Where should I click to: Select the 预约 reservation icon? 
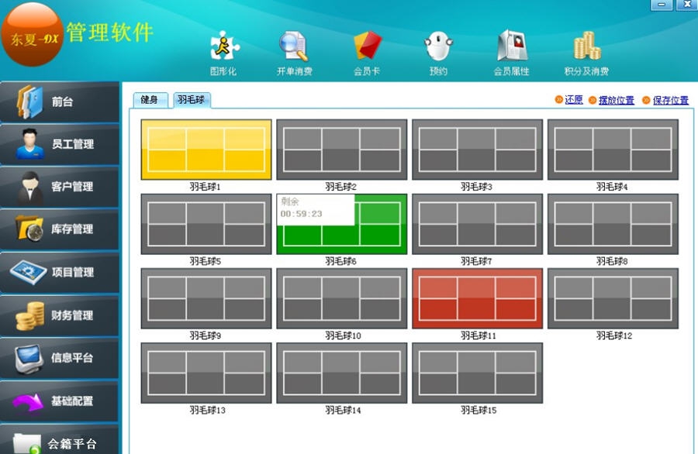point(437,46)
